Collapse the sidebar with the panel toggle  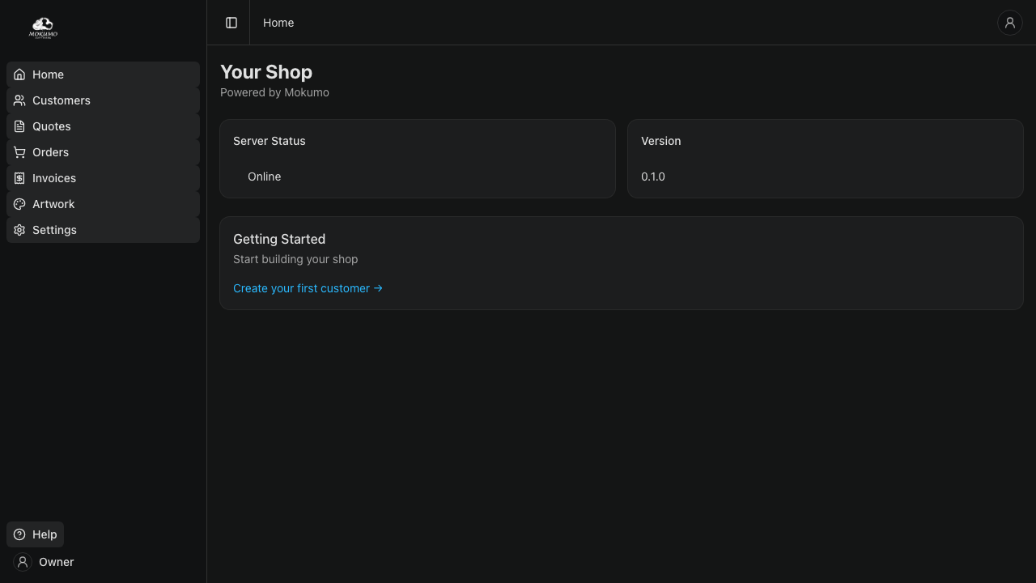(231, 23)
